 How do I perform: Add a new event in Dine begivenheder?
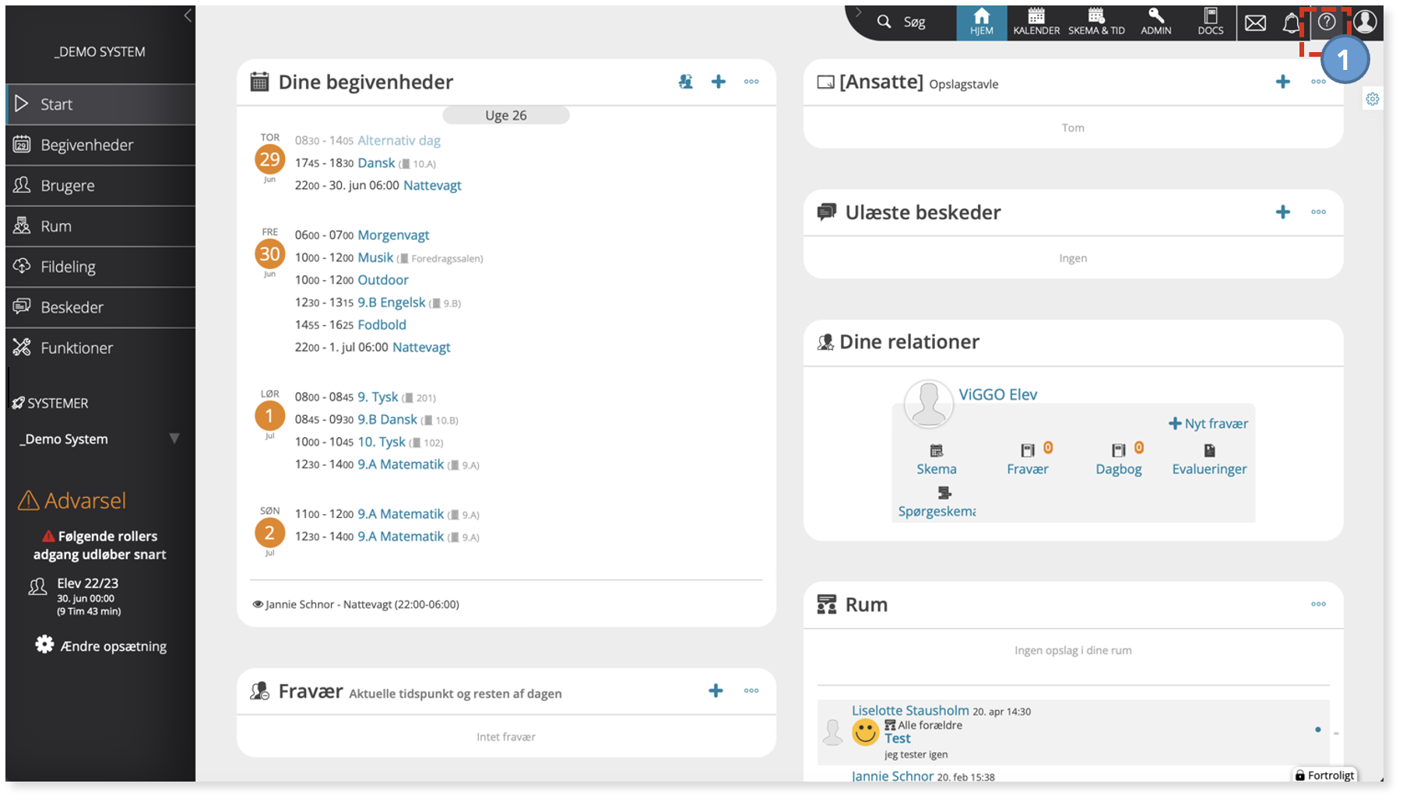[x=719, y=82]
